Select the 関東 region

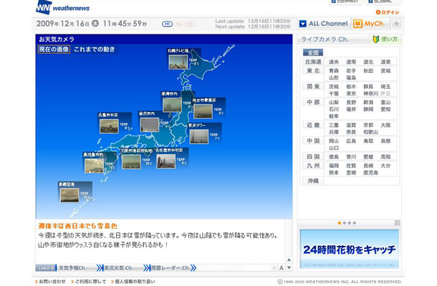(x=313, y=87)
